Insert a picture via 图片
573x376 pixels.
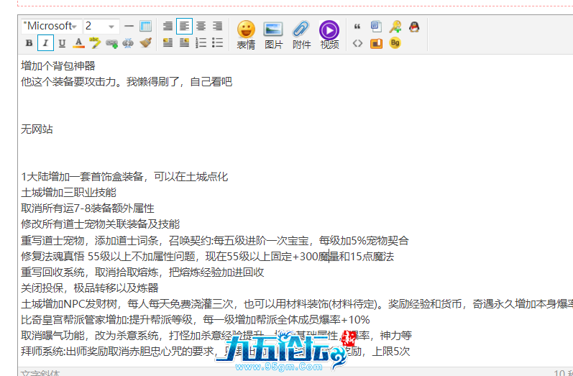point(273,35)
